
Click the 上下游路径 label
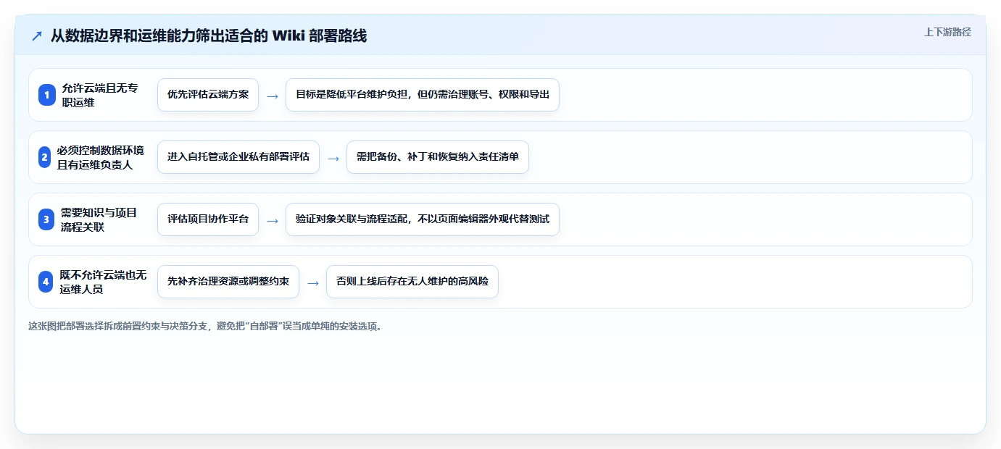point(947,32)
